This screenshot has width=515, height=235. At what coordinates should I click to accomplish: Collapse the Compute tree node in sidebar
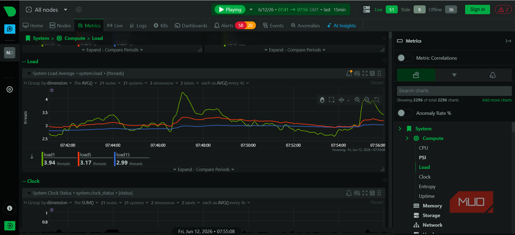coord(407,138)
